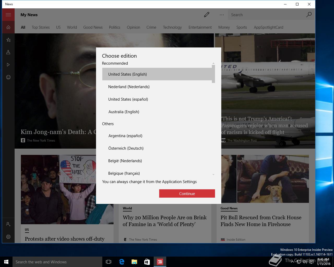Click the pit bull firehouse photo
The image size is (334, 267).
(265, 179)
